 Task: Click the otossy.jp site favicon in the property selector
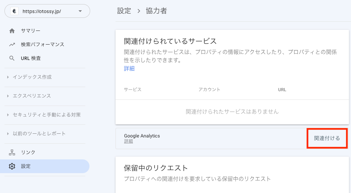point(15,11)
